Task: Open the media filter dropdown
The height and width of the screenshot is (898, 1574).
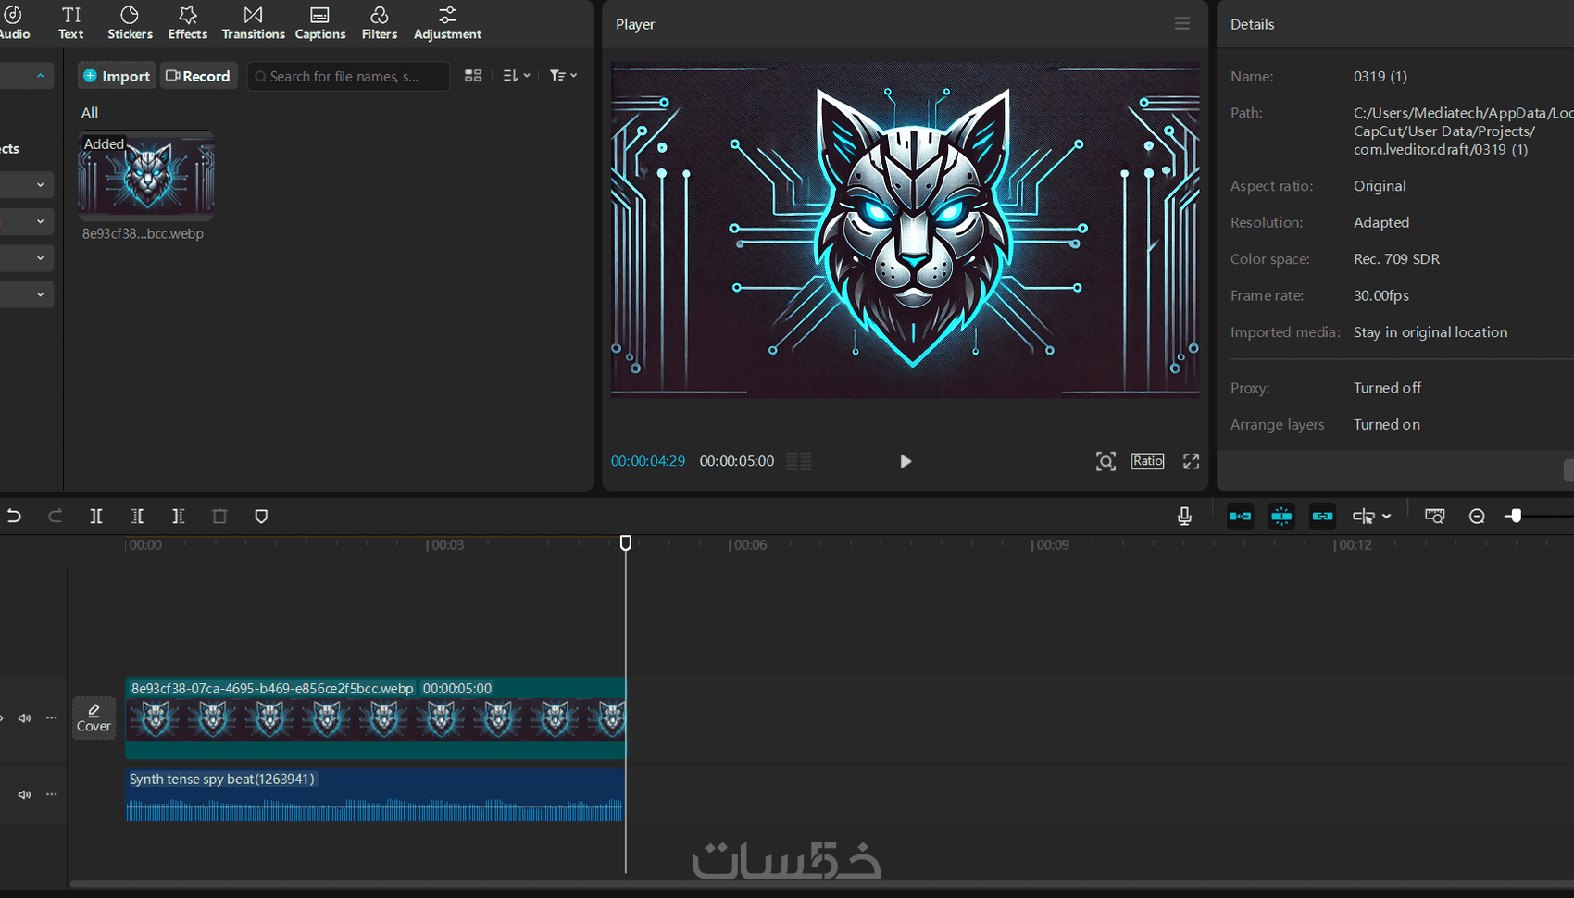Action: (x=563, y=76)
